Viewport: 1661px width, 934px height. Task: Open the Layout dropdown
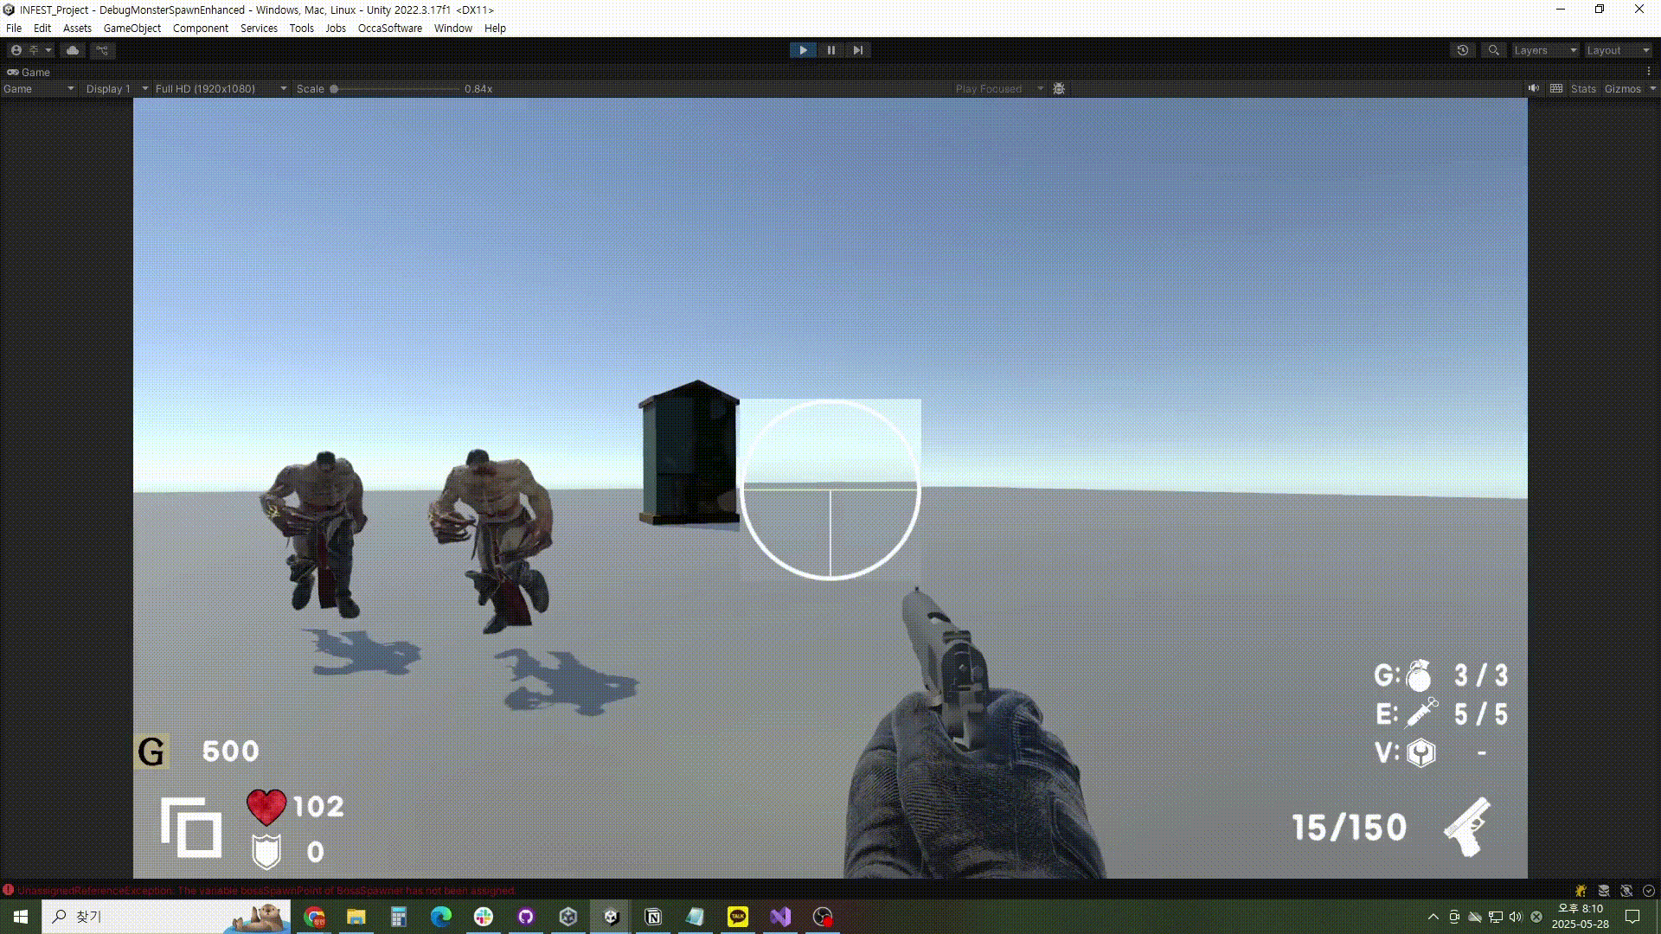tap(1618, 50)
